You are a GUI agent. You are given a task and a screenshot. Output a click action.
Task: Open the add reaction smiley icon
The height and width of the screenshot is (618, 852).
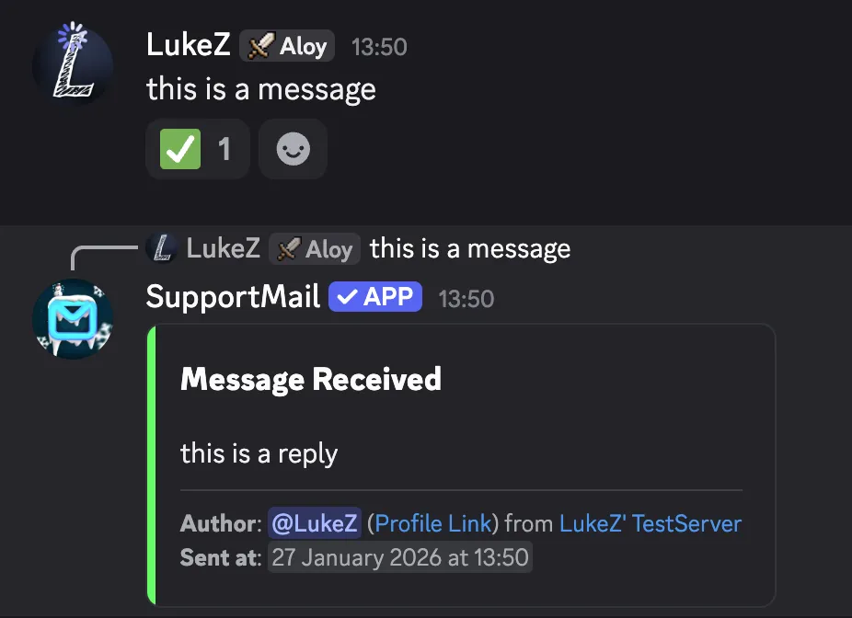coord(293,149)
